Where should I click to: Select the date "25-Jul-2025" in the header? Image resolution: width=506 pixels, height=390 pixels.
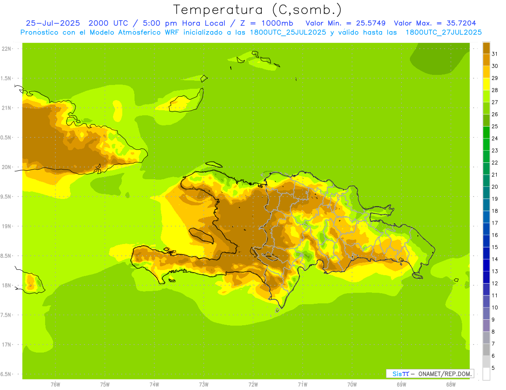point(53,23)
